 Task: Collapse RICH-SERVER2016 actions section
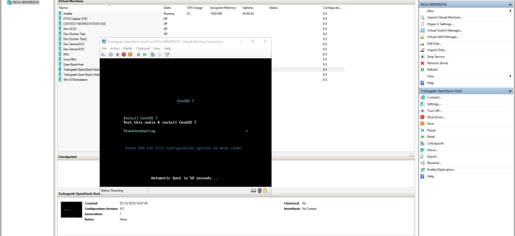pos(510,5)
